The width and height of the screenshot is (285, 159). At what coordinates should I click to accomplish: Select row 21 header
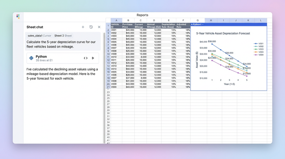coord(108,87)
